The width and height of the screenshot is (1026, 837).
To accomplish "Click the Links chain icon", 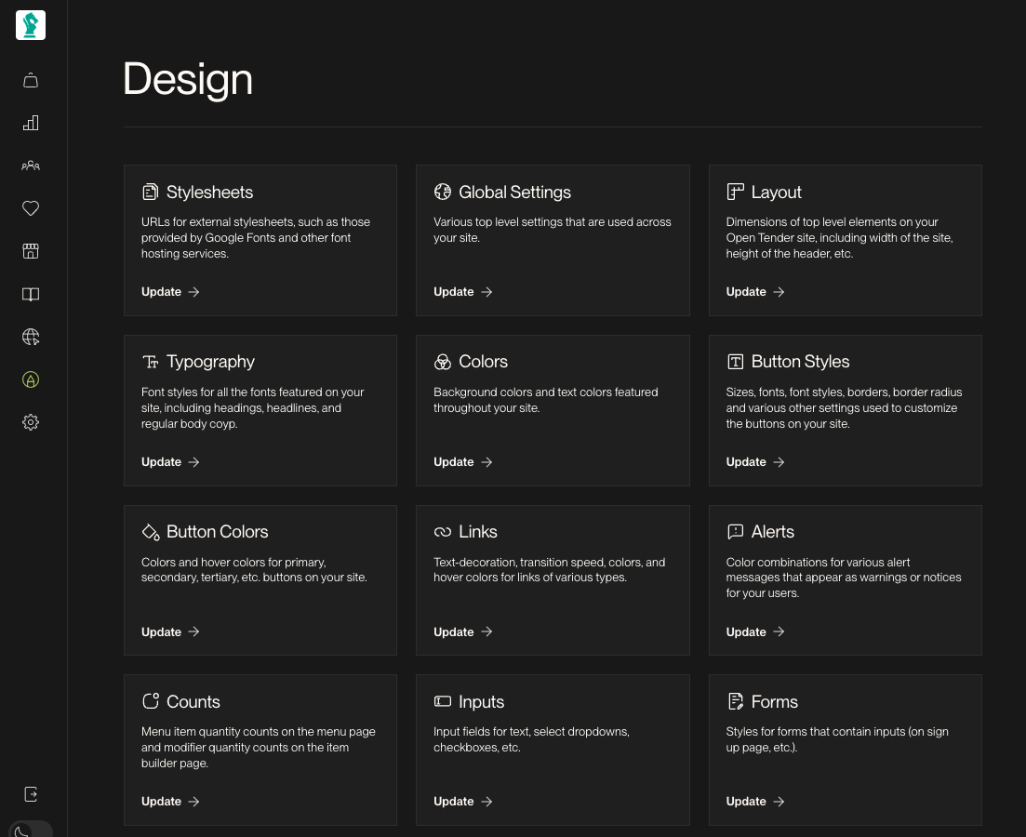I will click(443, 532).
